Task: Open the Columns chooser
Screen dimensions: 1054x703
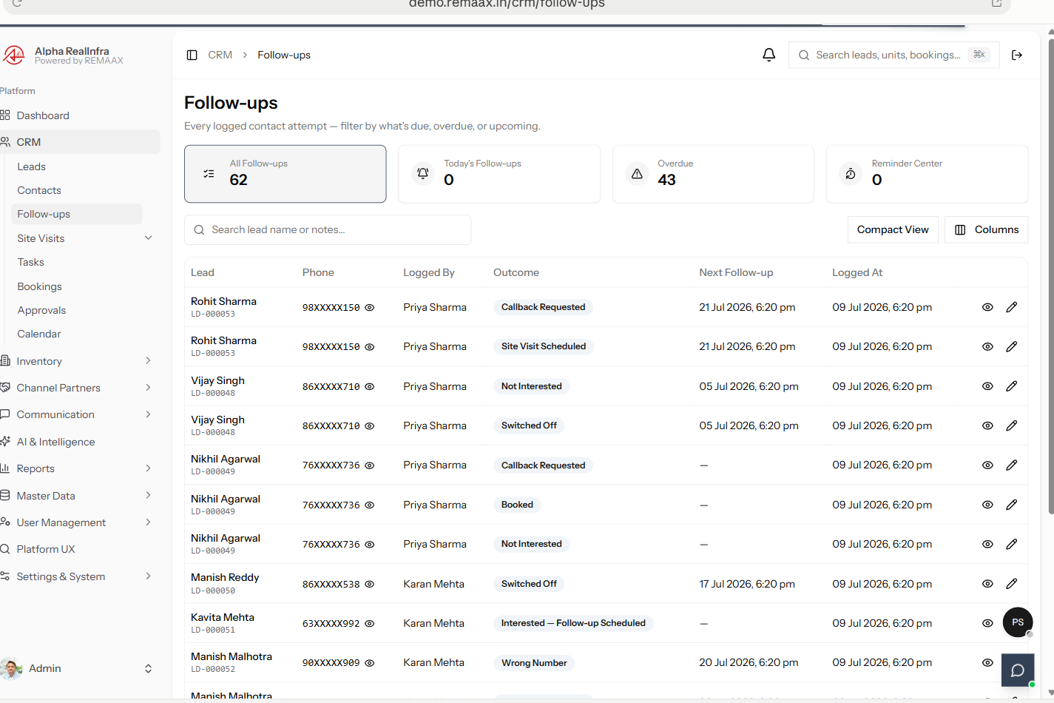Action: click(987, 229)
